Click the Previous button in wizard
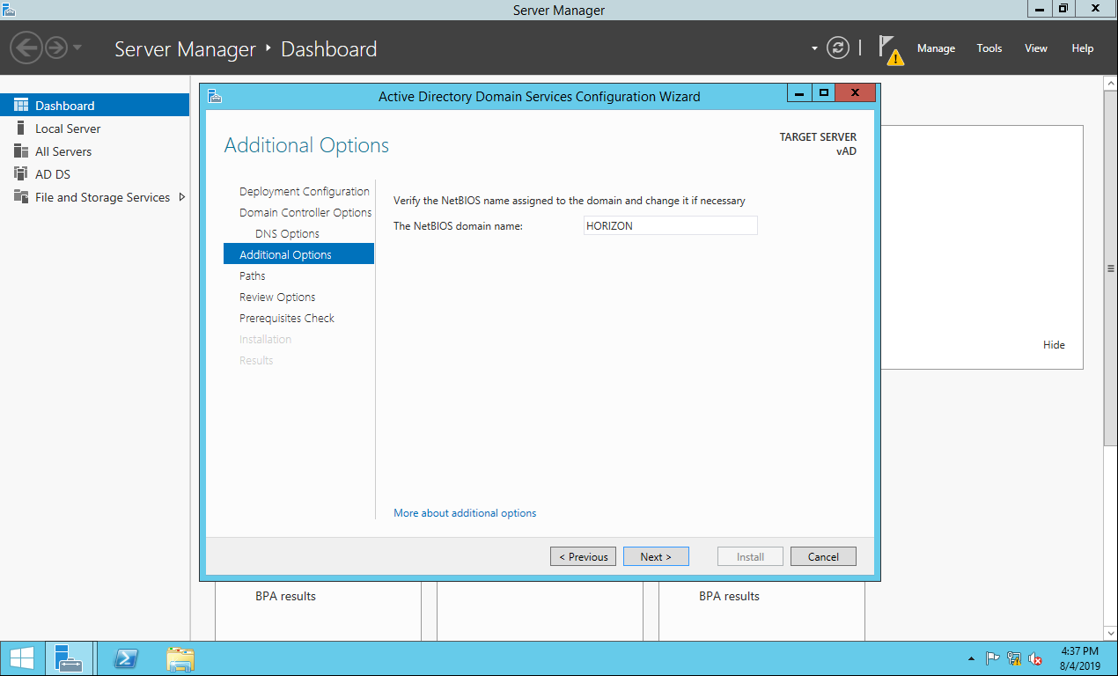Image resolution: width=1118 pixels, height=676 pixels. pos(583,556)
